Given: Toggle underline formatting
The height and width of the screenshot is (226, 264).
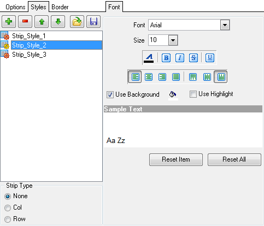Looking at the screenshot, I should click(210, 58).
